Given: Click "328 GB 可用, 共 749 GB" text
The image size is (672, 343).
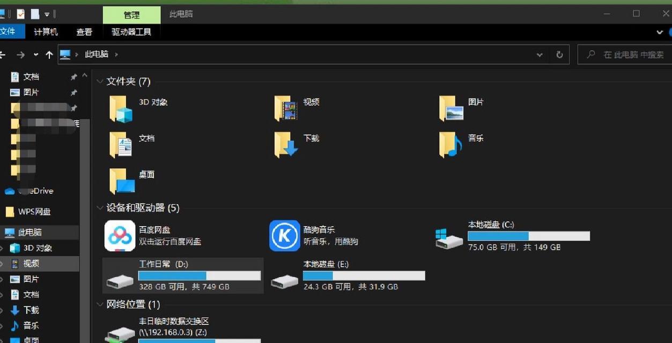Looking at the screenshot, I should 184,287.
